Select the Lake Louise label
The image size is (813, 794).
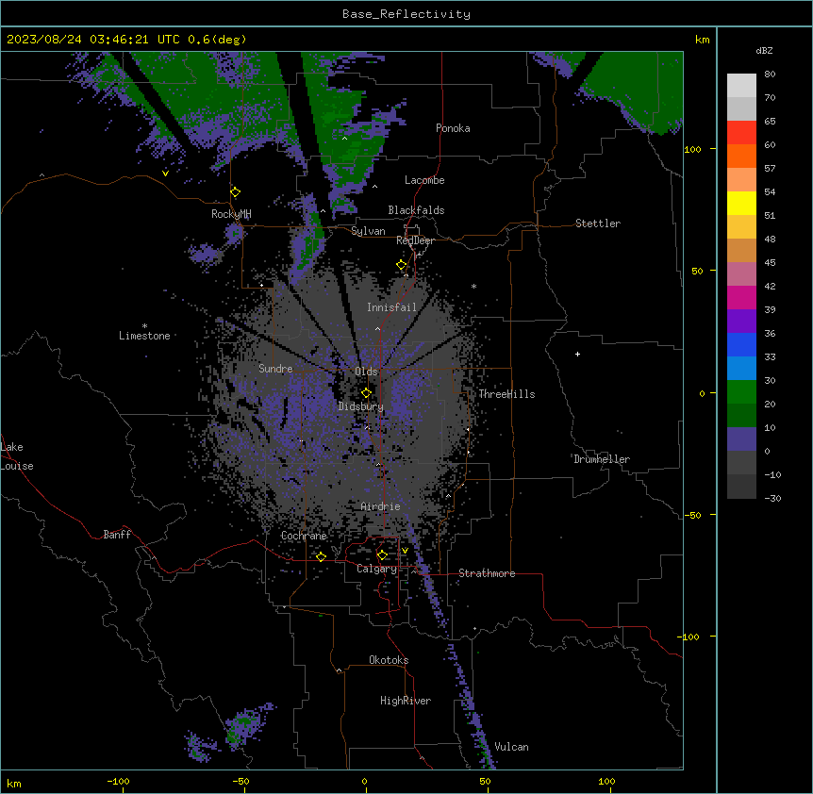point(17,456)
